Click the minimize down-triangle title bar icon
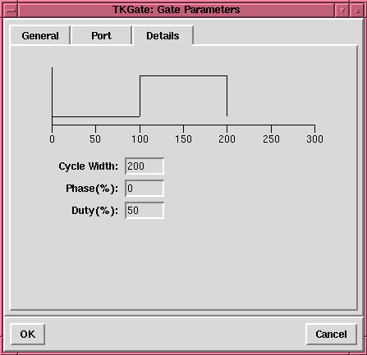367x355 pixels. (x=342, y=11)
